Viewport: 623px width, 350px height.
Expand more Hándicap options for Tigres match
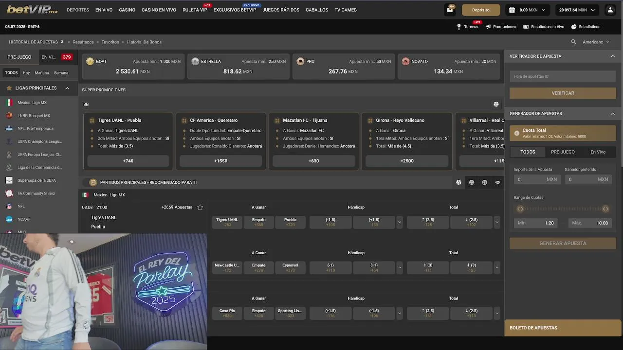point(400,222)
